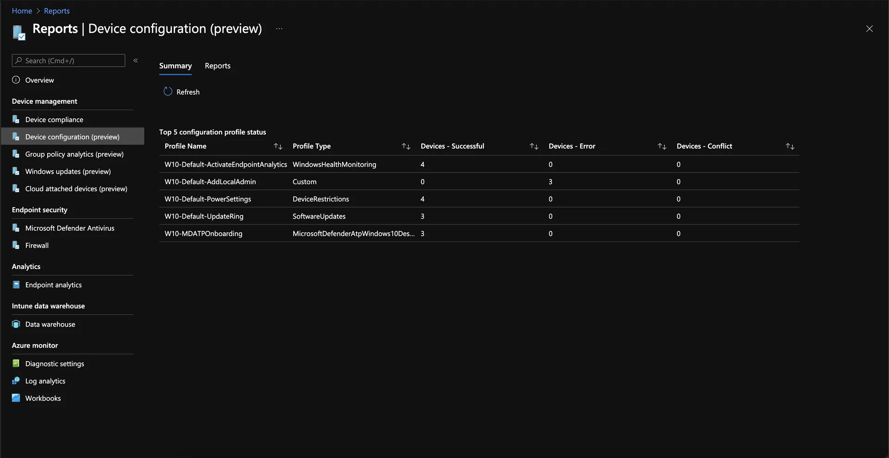Click the circular Refresh icon

click(x=168, y=92)
